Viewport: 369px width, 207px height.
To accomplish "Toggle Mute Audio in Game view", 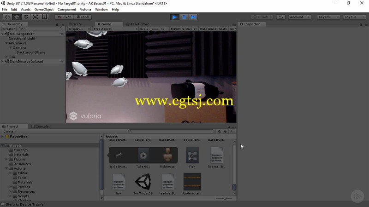I will (208, 29).
